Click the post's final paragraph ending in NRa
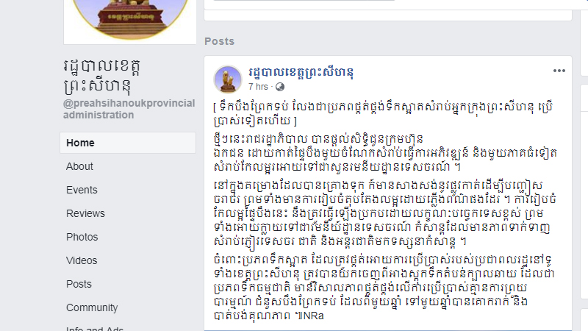Screen dimensions: 588x331 [383, 287]
